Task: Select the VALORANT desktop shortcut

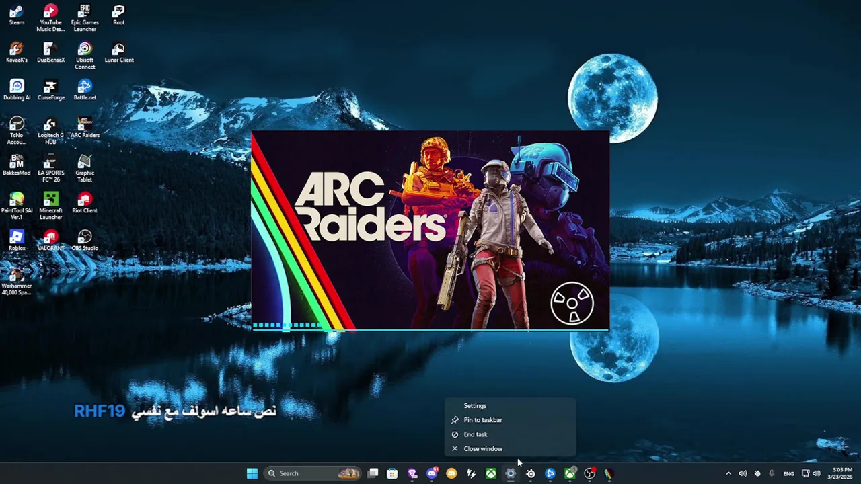Action: tap(50, 241)
